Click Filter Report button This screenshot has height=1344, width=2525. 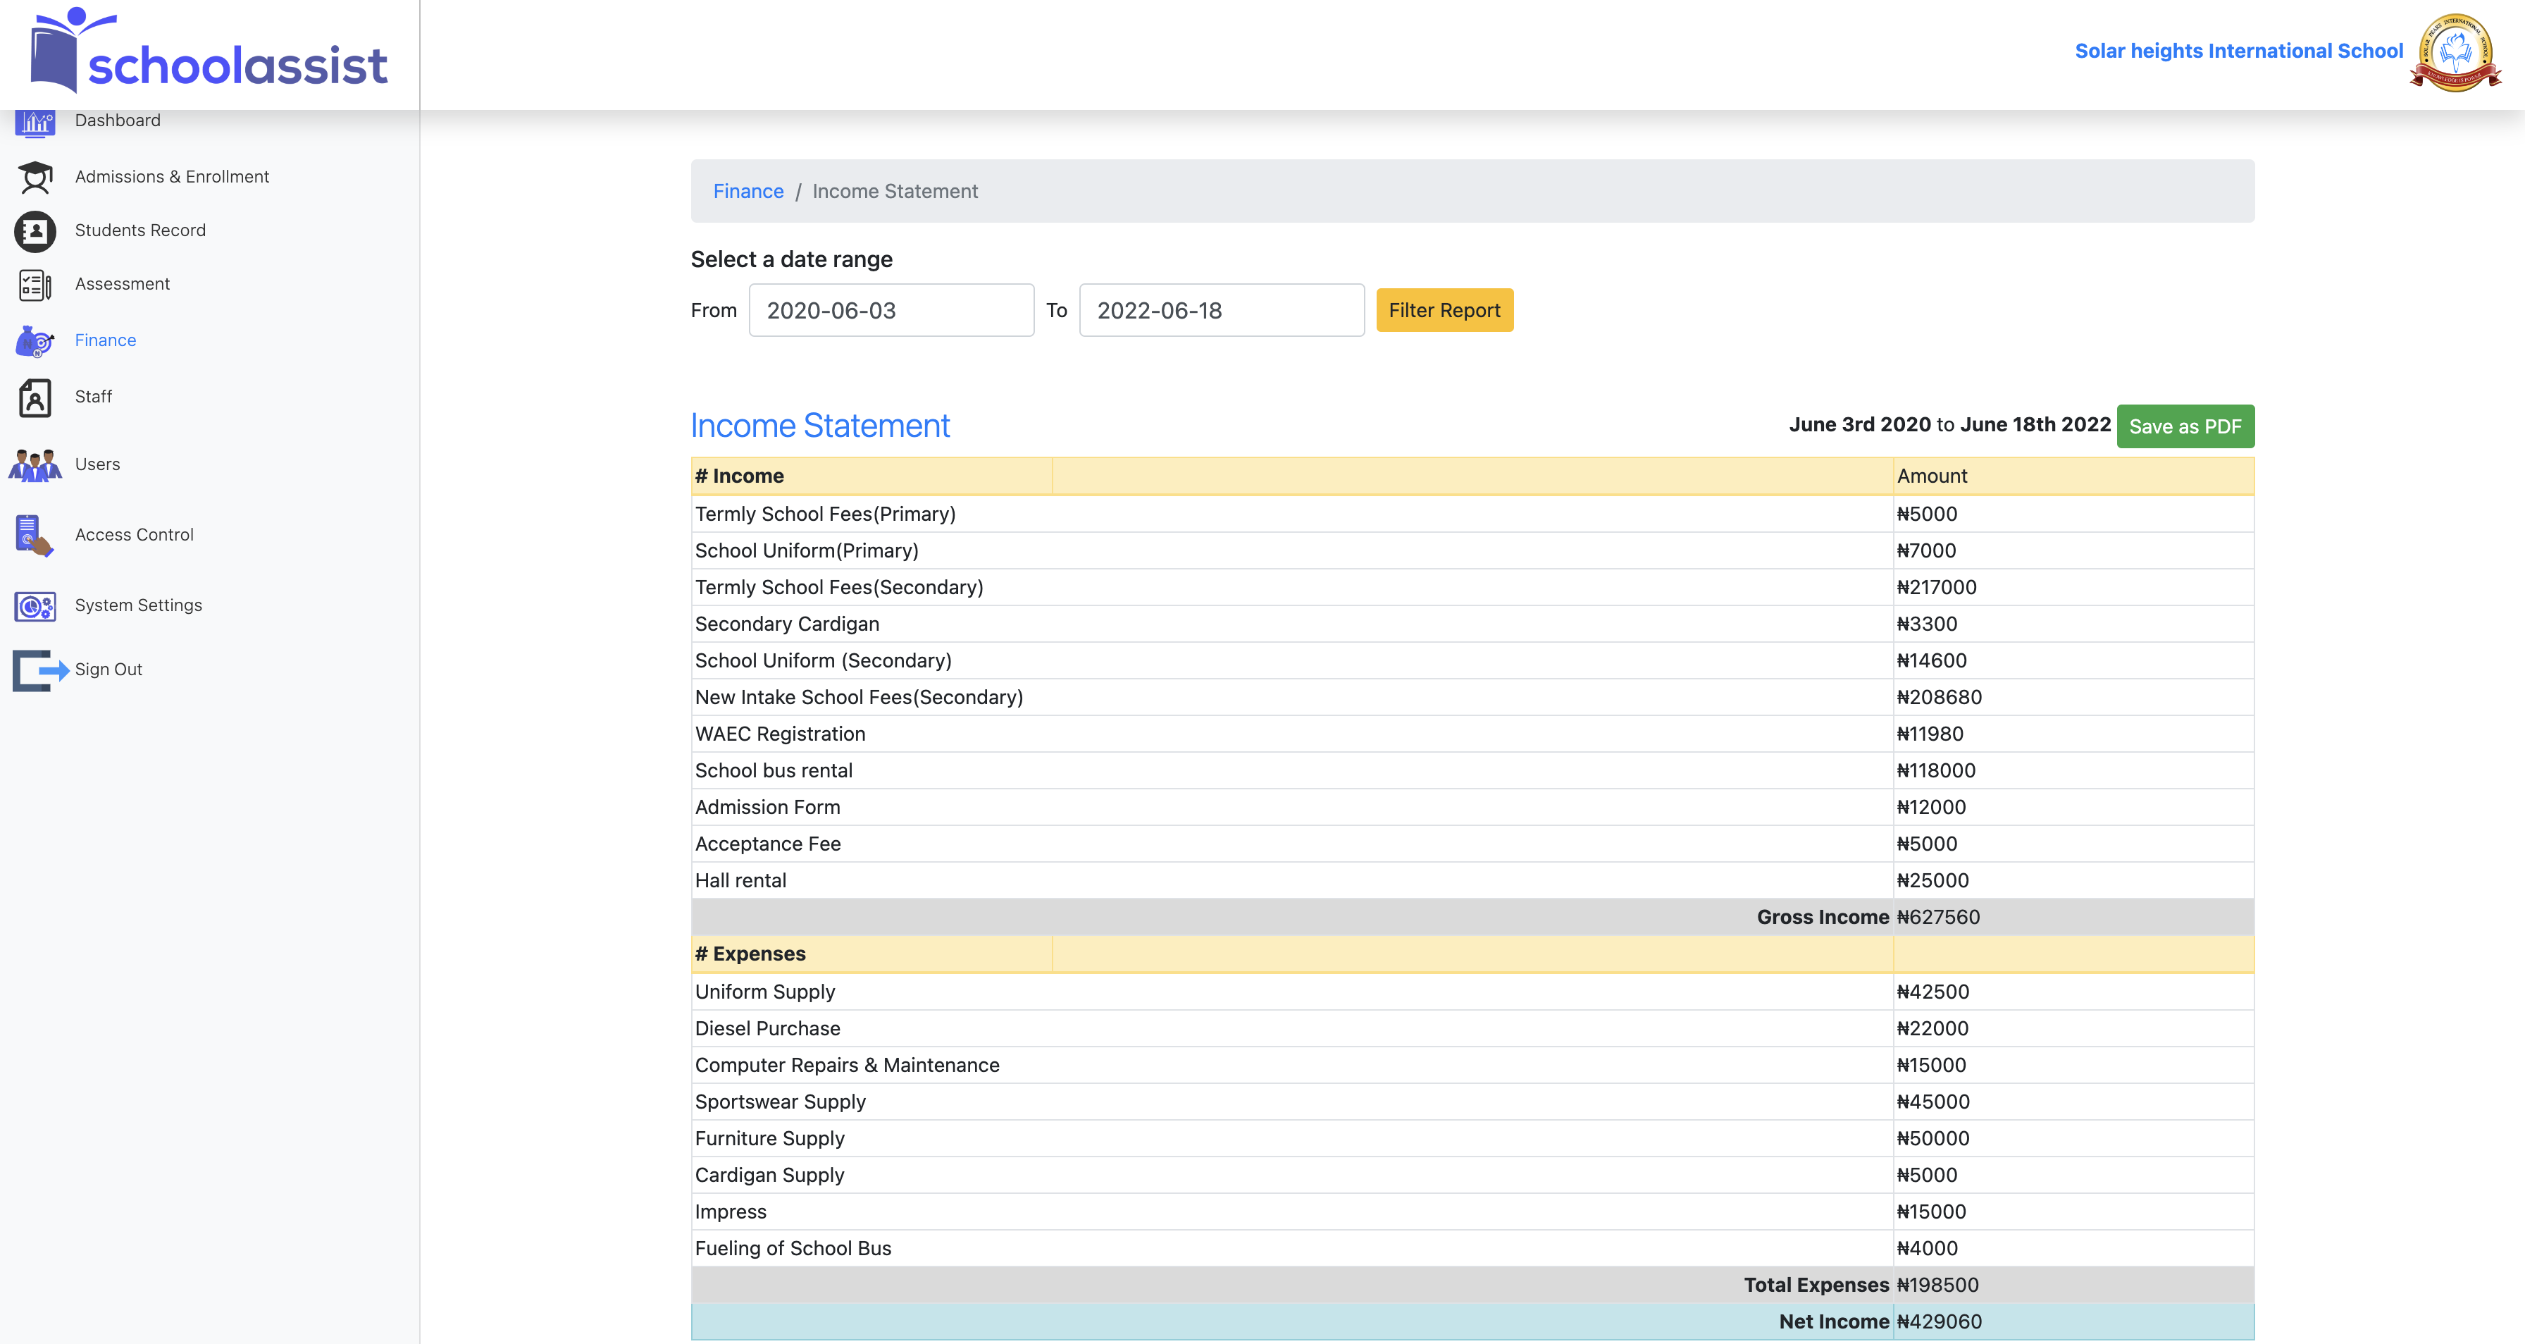click(x=1444, y=310)
